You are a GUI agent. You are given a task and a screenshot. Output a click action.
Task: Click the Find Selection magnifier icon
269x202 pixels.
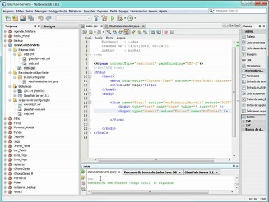point(109,32)
